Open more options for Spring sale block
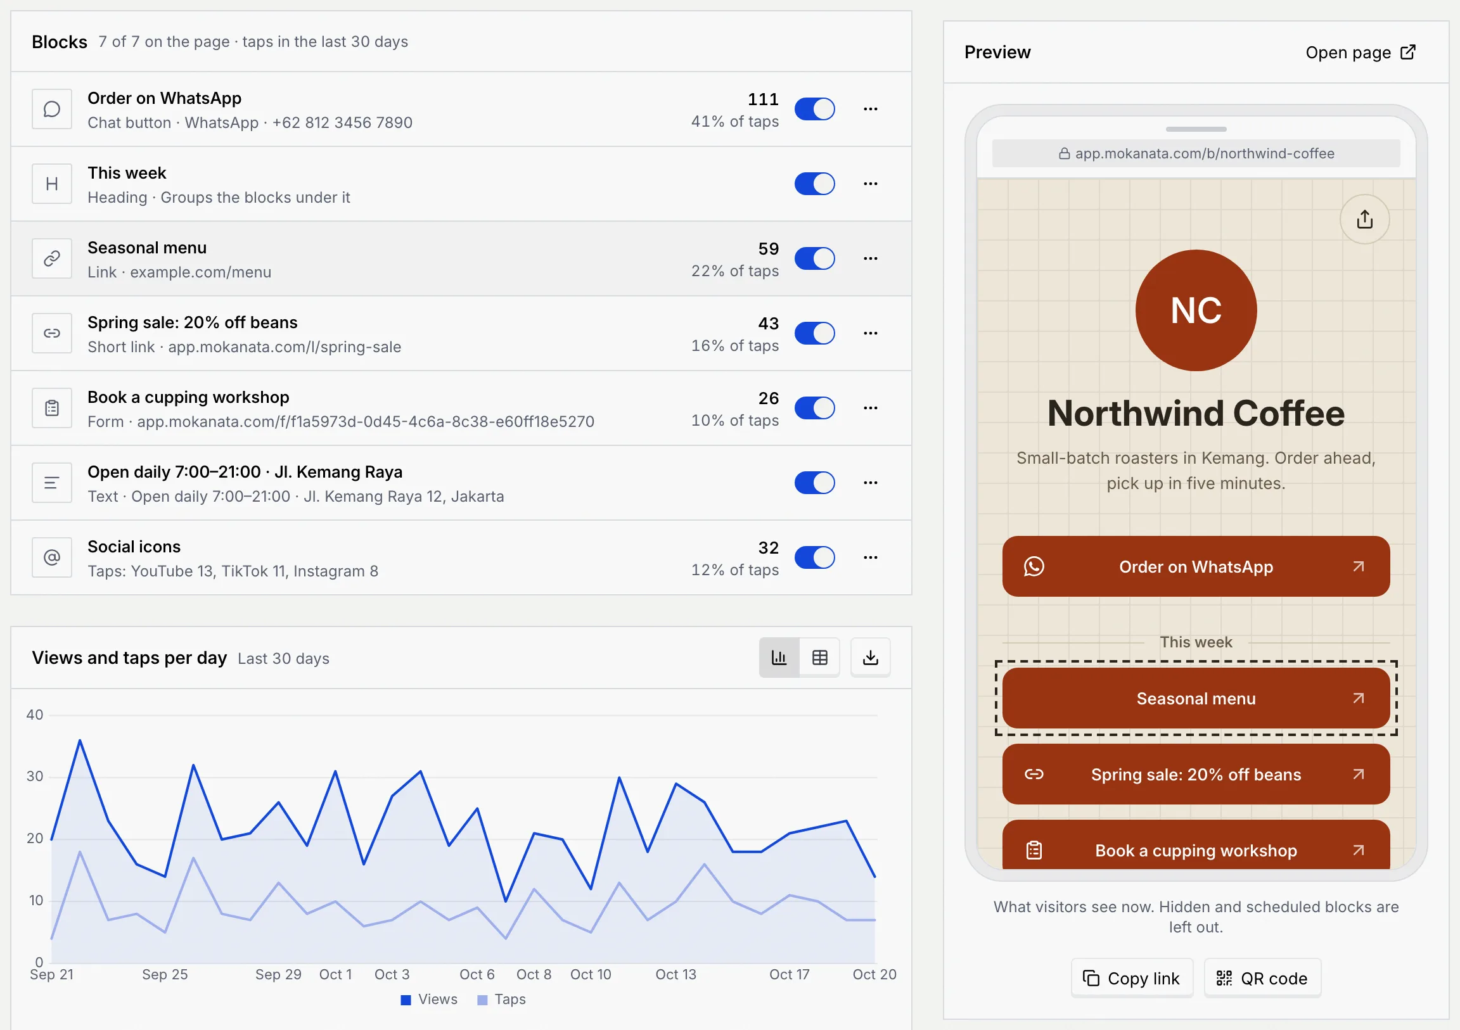The width and height of the screenshot is (1460, 1030). (871, 333)
